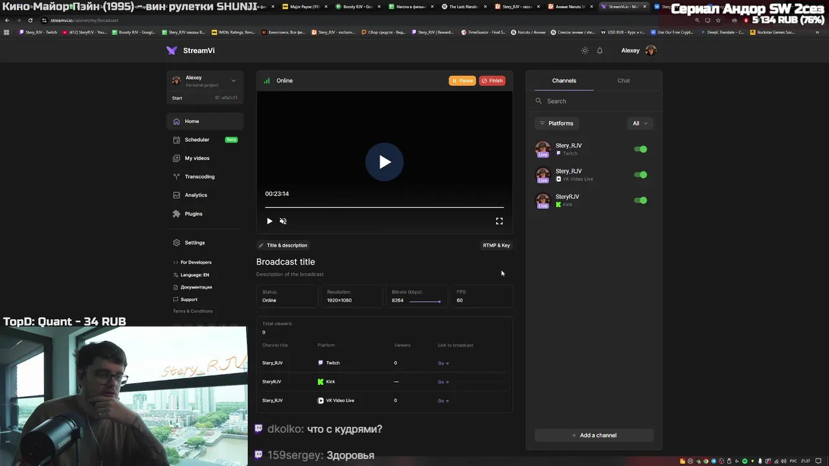Expand the Alexey Personal project selector
This screenshot has width=829, height=466.
(205, 81)
